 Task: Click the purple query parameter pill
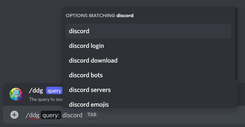coord(54,91)
